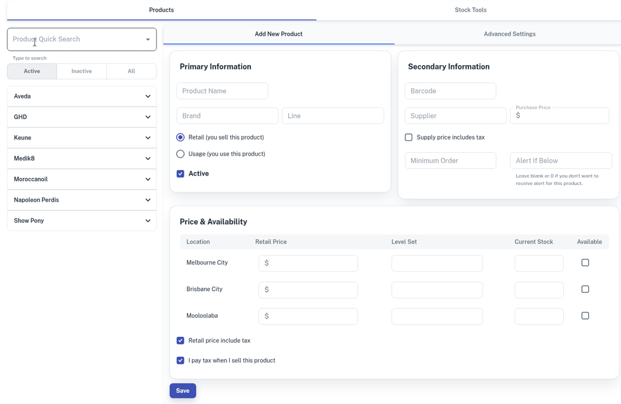Expand the Keune brand chevron

(148, 138)
